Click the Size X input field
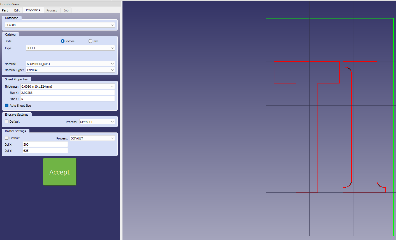Viewport: 396px width, 240px height. tap(68, 93)
